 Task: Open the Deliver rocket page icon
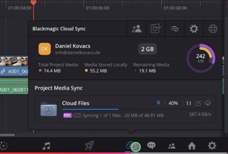89,145
